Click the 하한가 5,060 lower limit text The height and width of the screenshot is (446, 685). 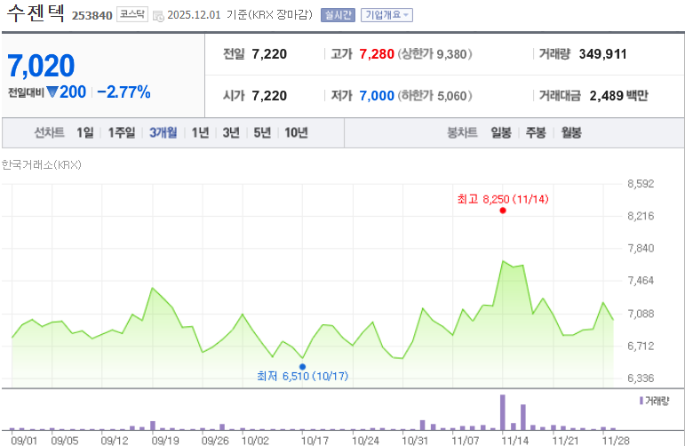[x=434, y=96]
